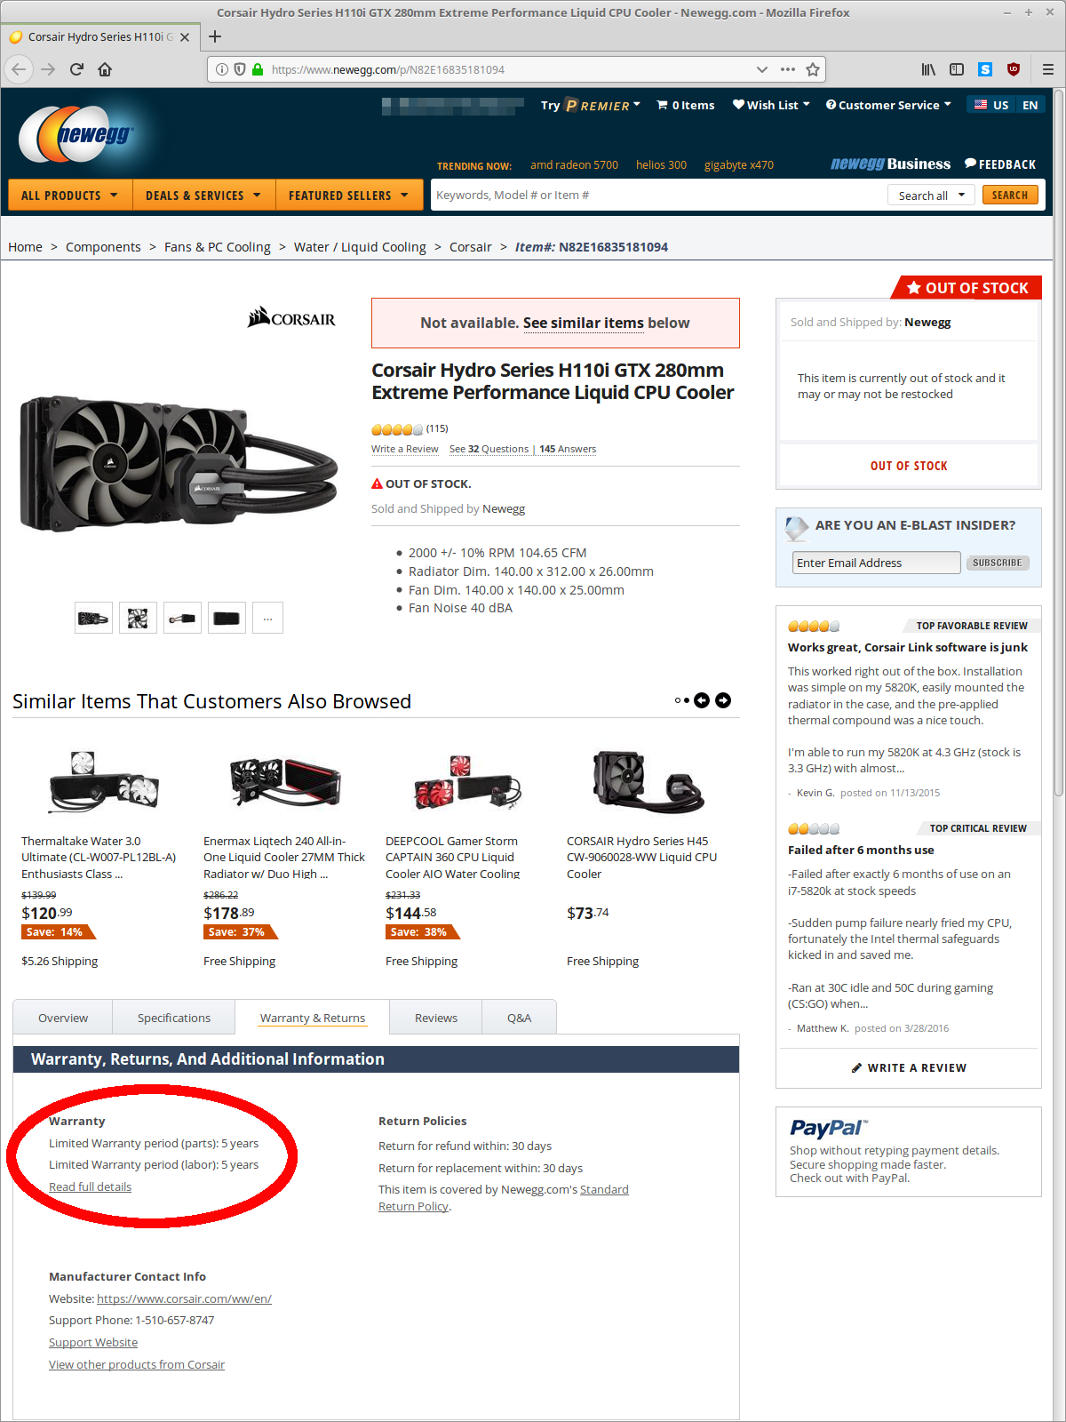Image resolution: width=1066 pixels, height=1422 pixels.
Task: Switch to the Specifications tab
Action: [174, 1018]
